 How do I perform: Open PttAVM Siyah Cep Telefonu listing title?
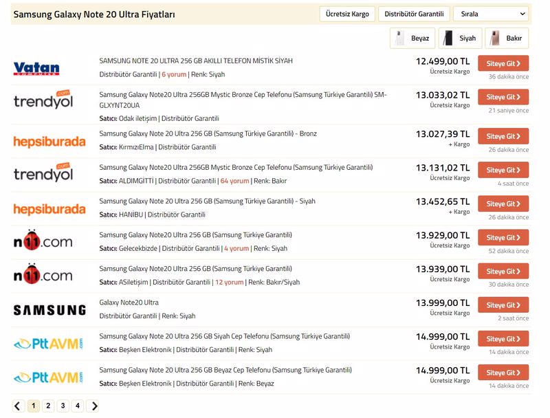pyautogui.click(x=225, y=336)
